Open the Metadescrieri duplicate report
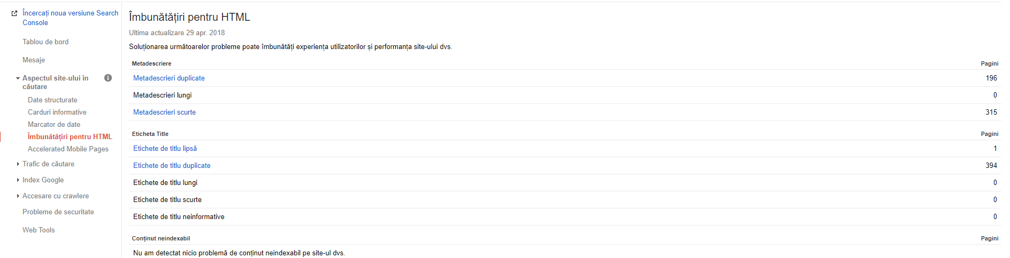1010x258 pixels. click(x=169, y=78)
